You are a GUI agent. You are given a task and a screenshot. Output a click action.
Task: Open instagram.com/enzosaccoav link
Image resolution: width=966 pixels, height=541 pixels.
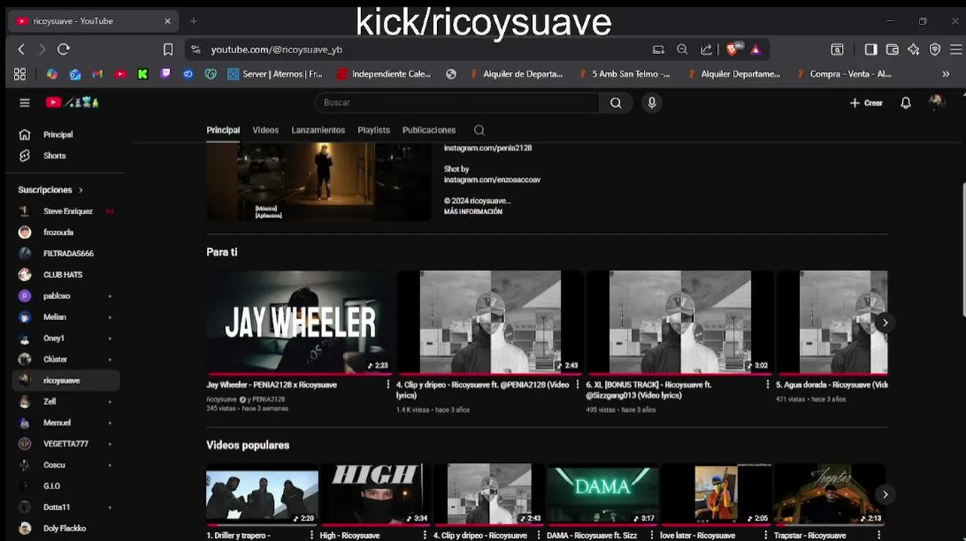pos(492,180)
